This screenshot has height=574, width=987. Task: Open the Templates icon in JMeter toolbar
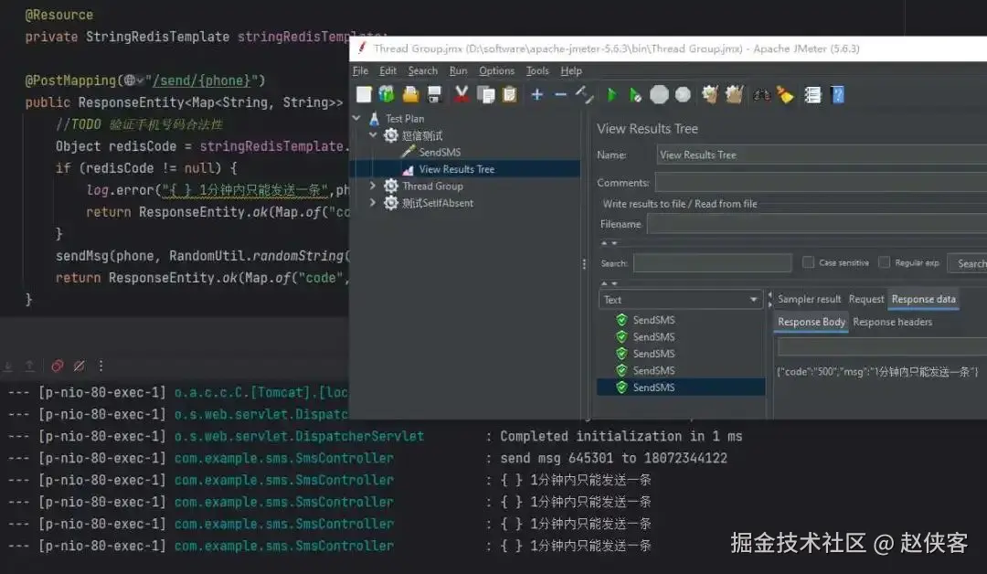(387, 94)
